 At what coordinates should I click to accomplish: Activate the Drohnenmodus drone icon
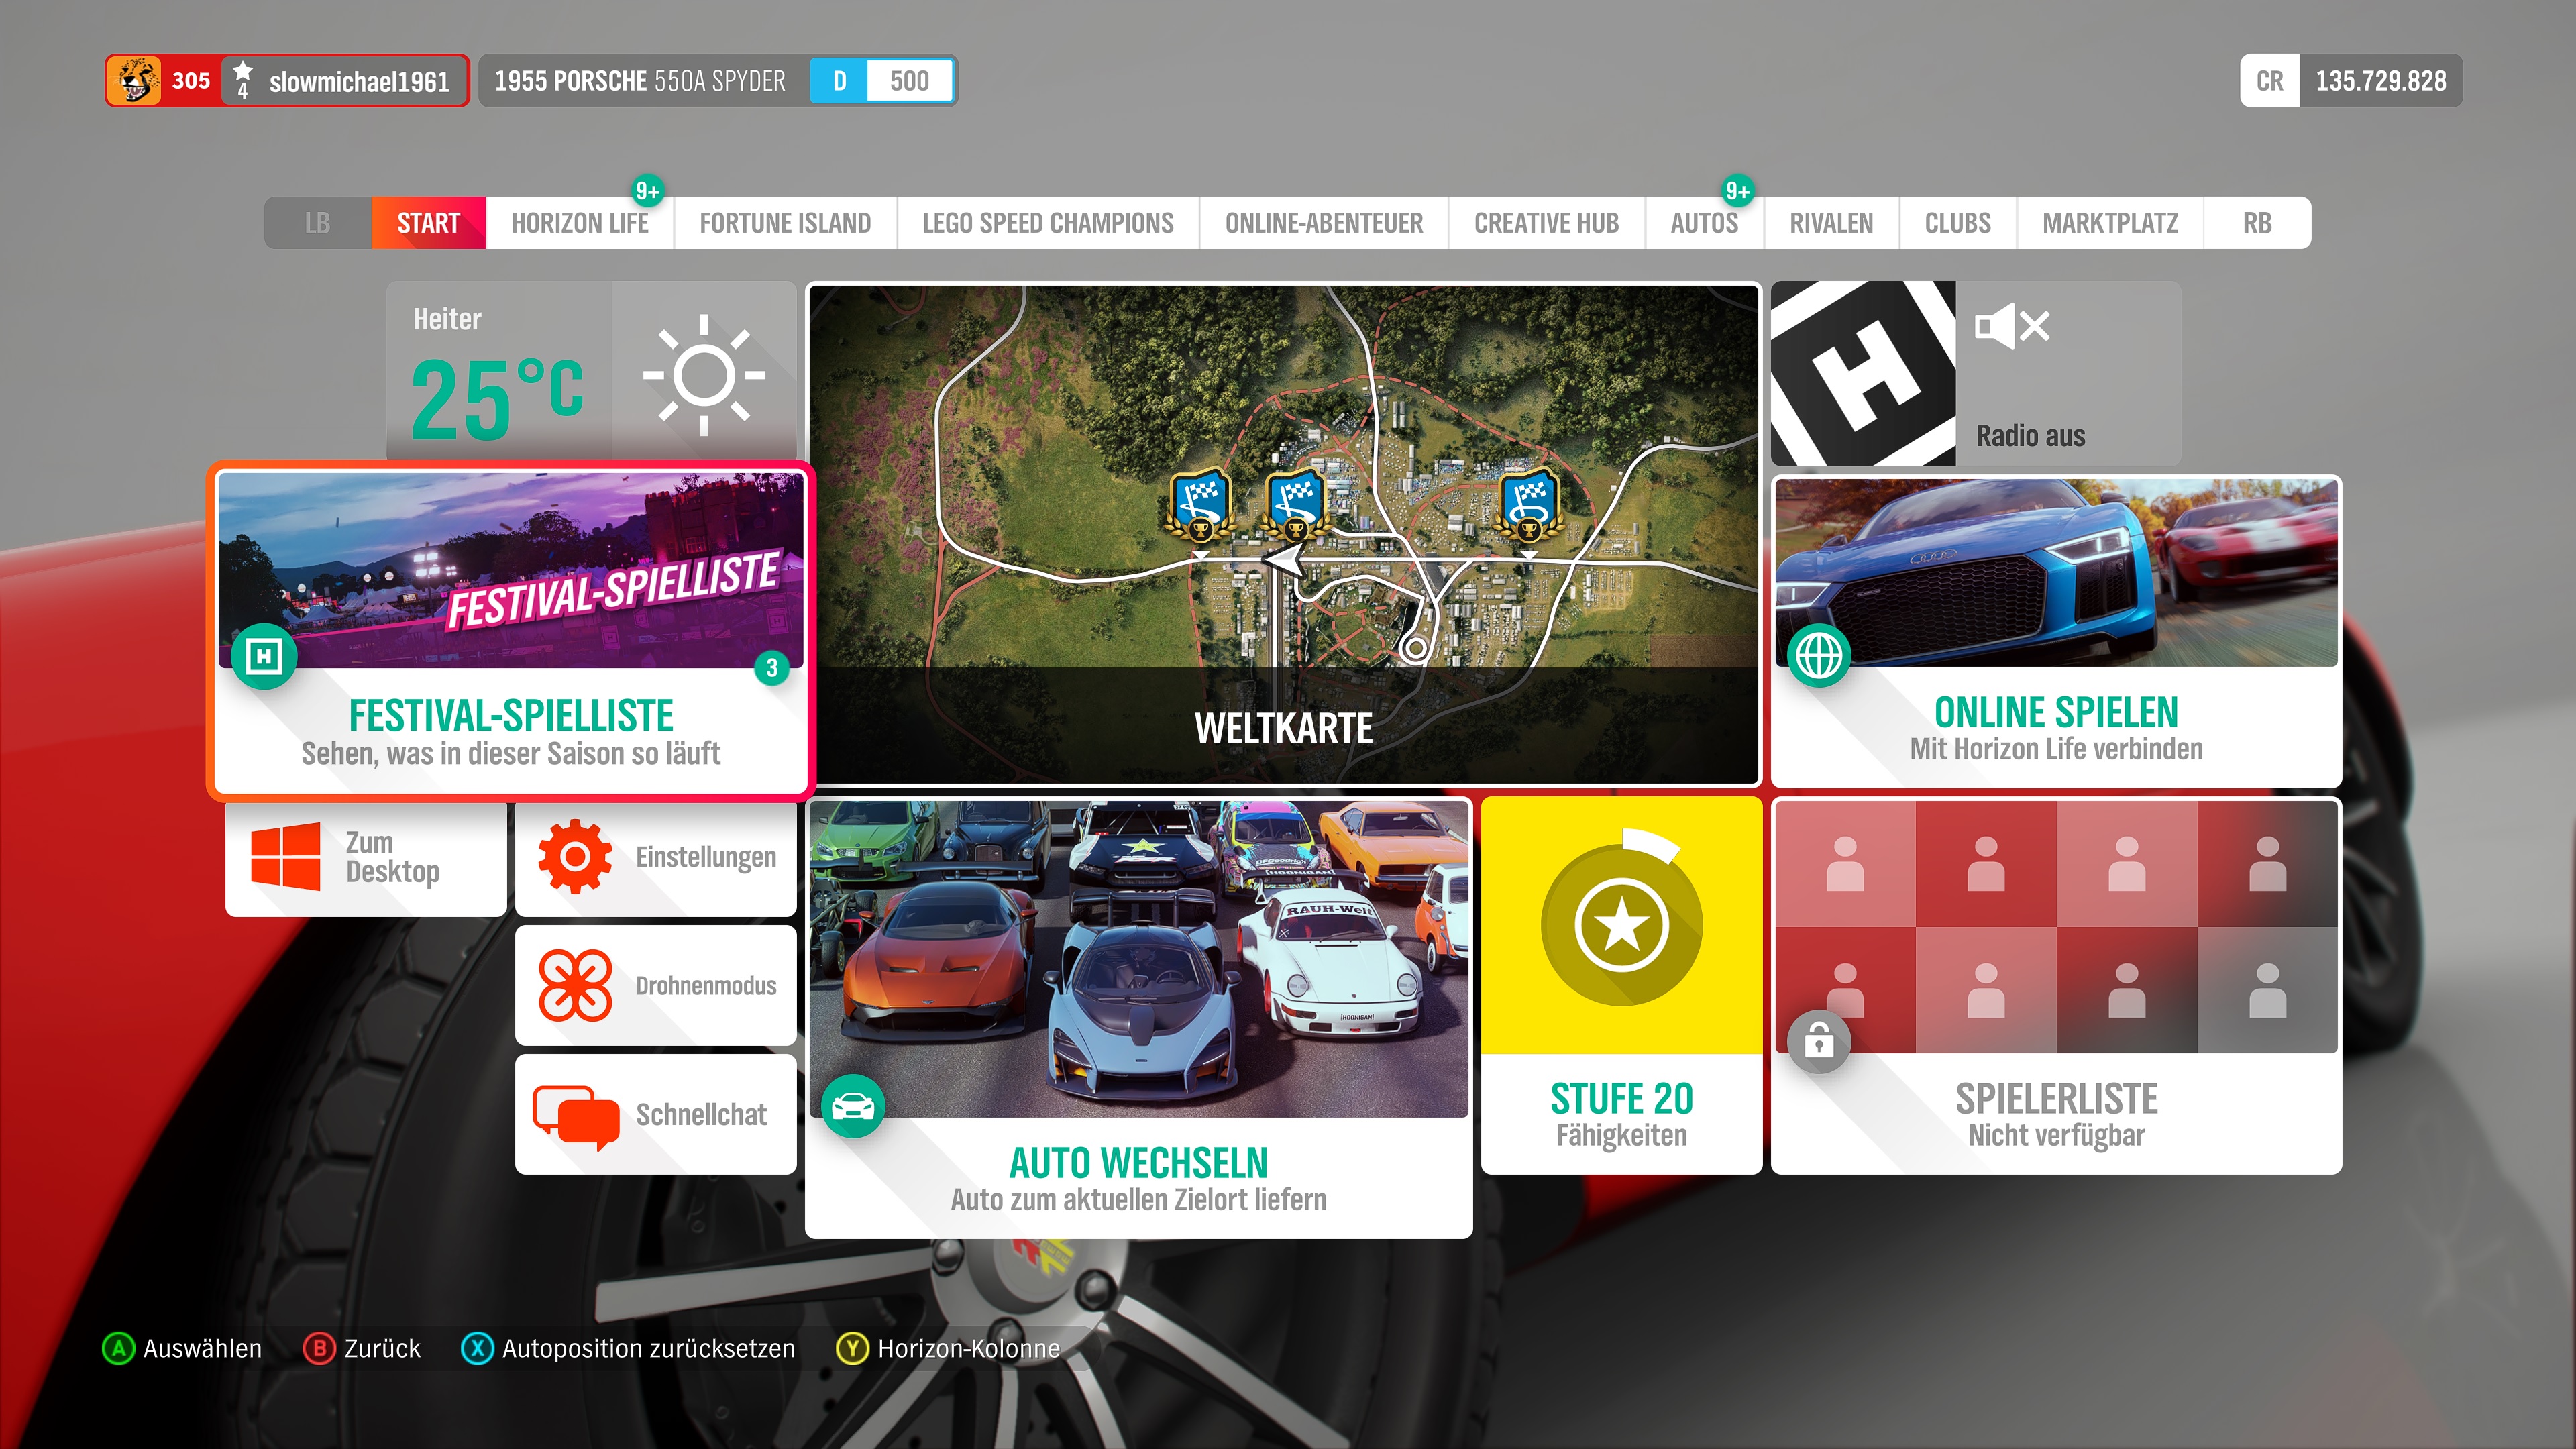pyautogui.click(x=575, y=985)
